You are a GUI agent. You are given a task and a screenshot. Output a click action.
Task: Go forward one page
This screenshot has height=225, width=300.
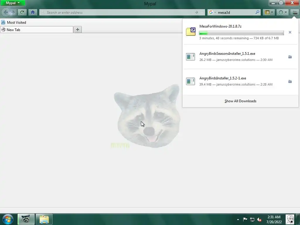click(13, 12)
